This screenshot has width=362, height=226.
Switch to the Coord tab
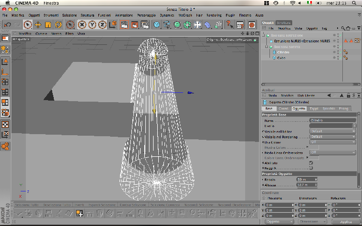coord(283,108)
